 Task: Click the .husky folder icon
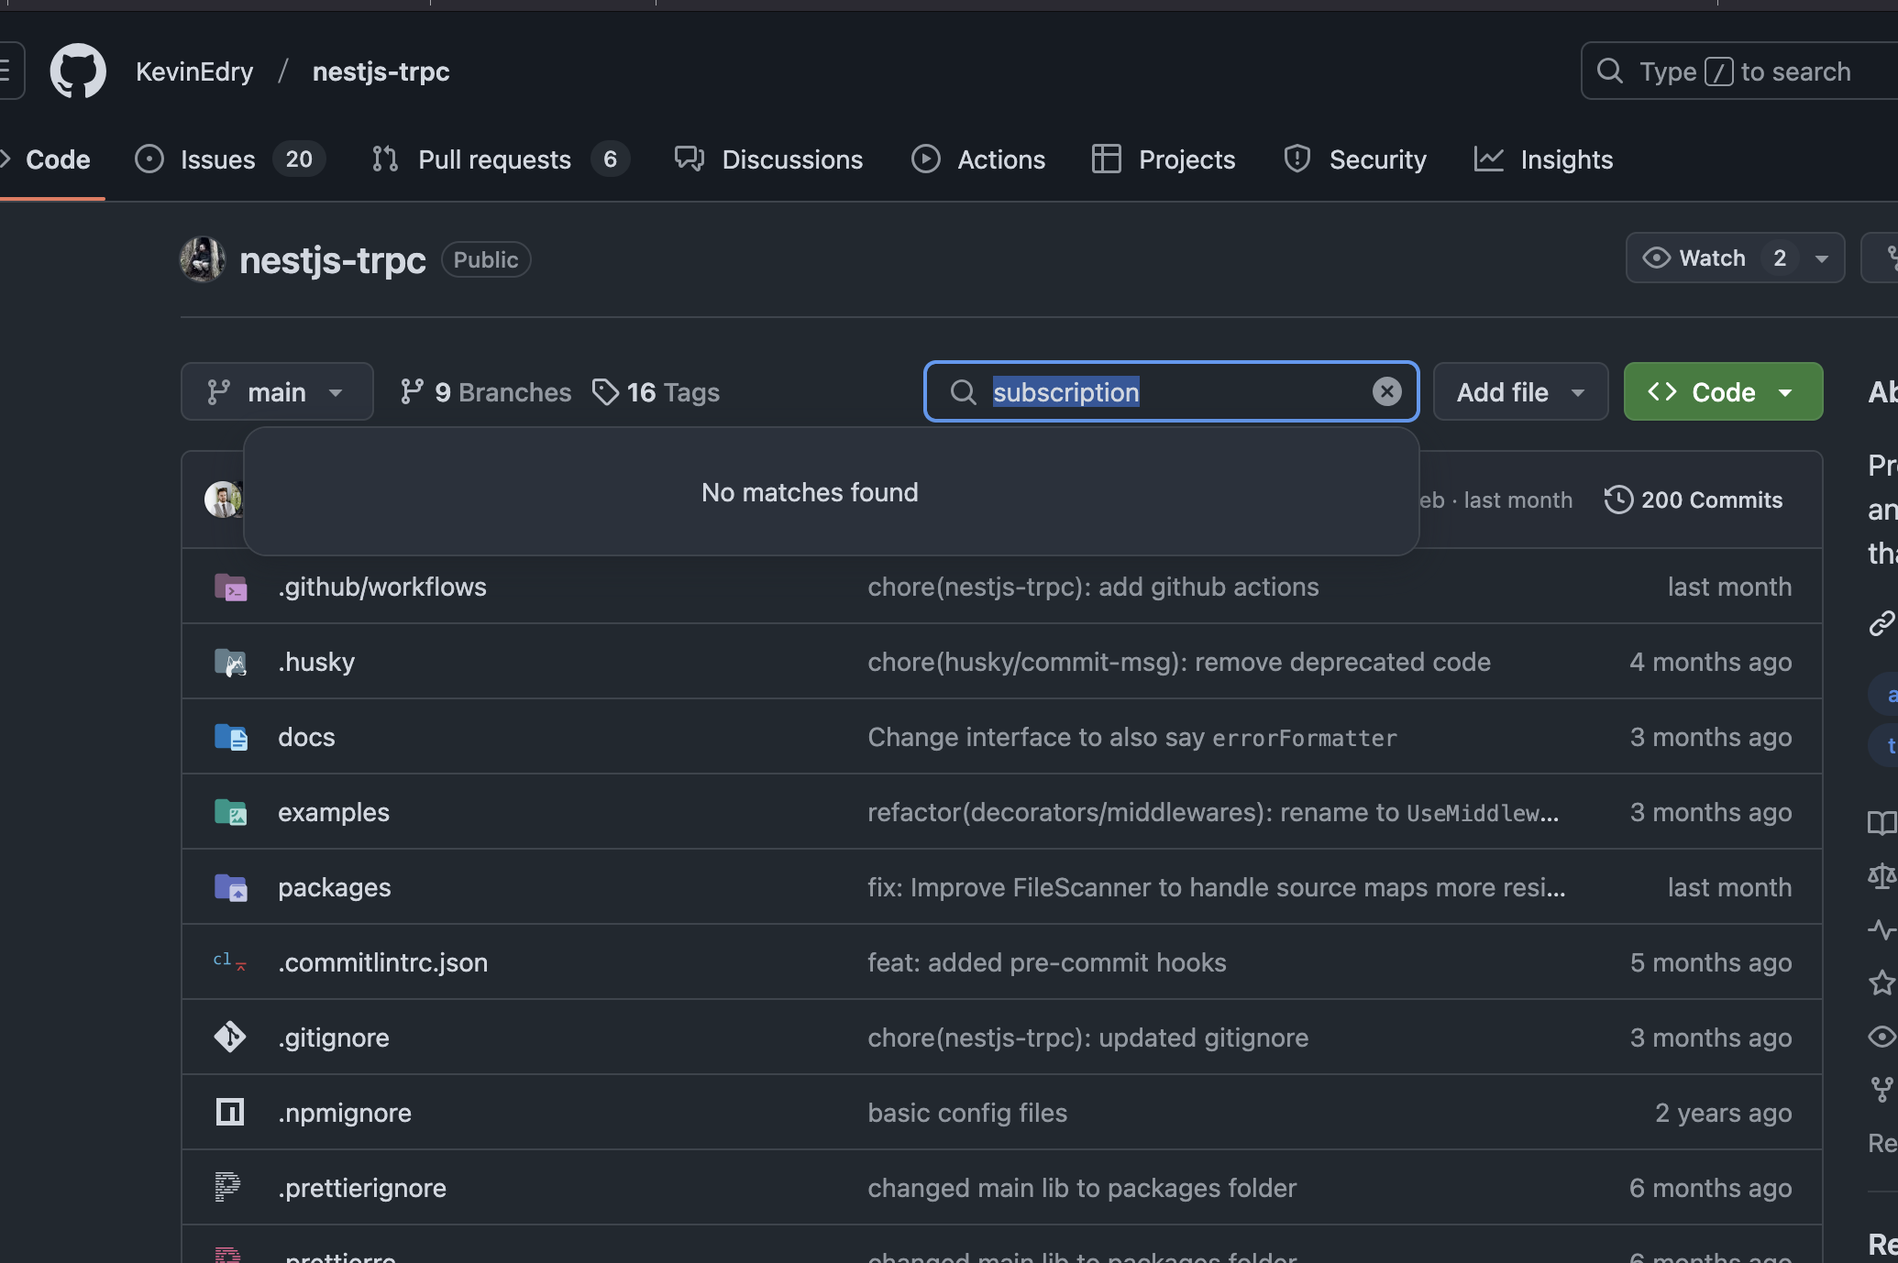tap(230, 662)
